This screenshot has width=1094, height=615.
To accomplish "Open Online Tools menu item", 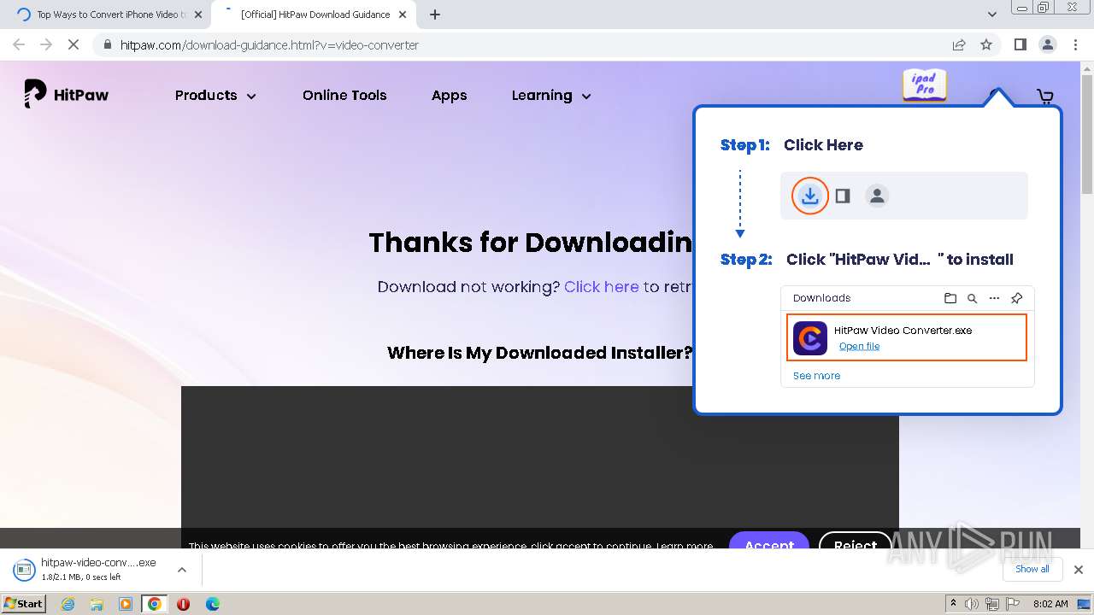I will [x=344, y=96].
